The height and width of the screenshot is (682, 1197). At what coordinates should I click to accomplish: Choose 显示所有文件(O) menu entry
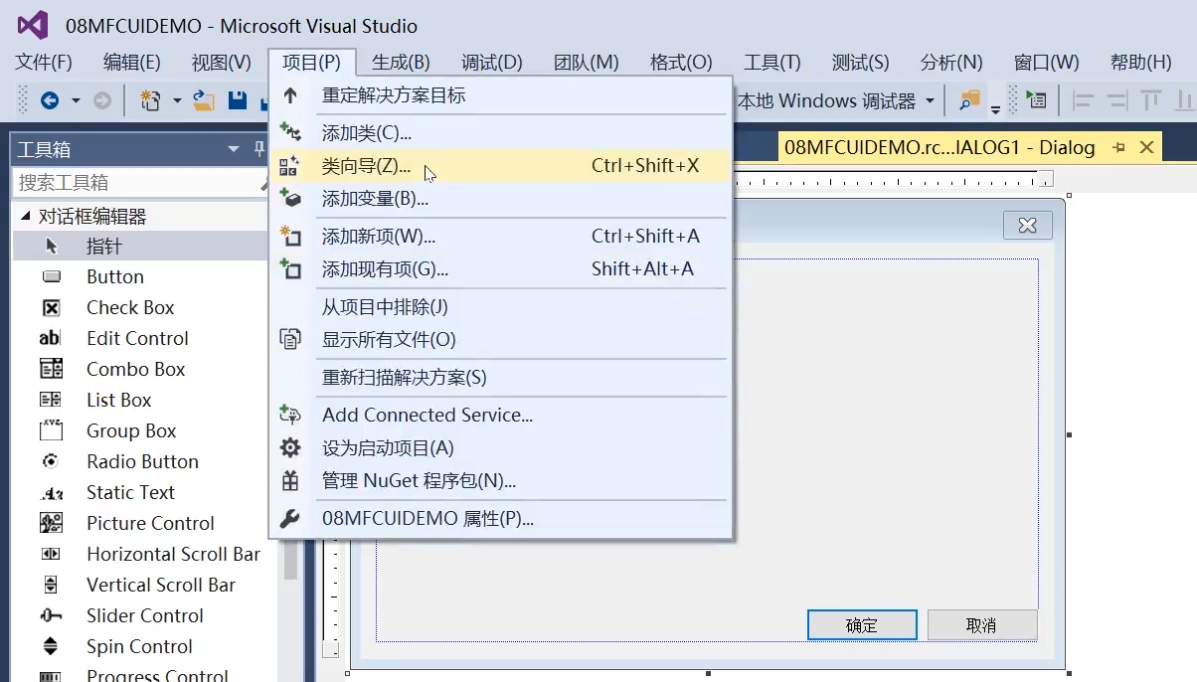point(501,340)
